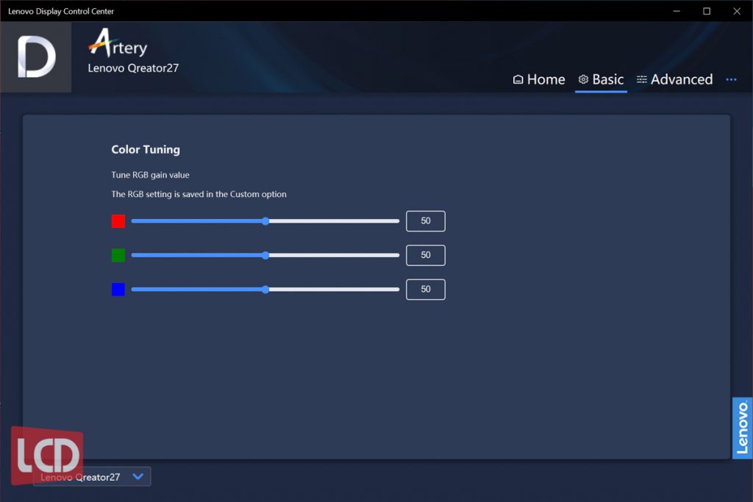Click the blue gain slider handle

[x=265, y=290]
